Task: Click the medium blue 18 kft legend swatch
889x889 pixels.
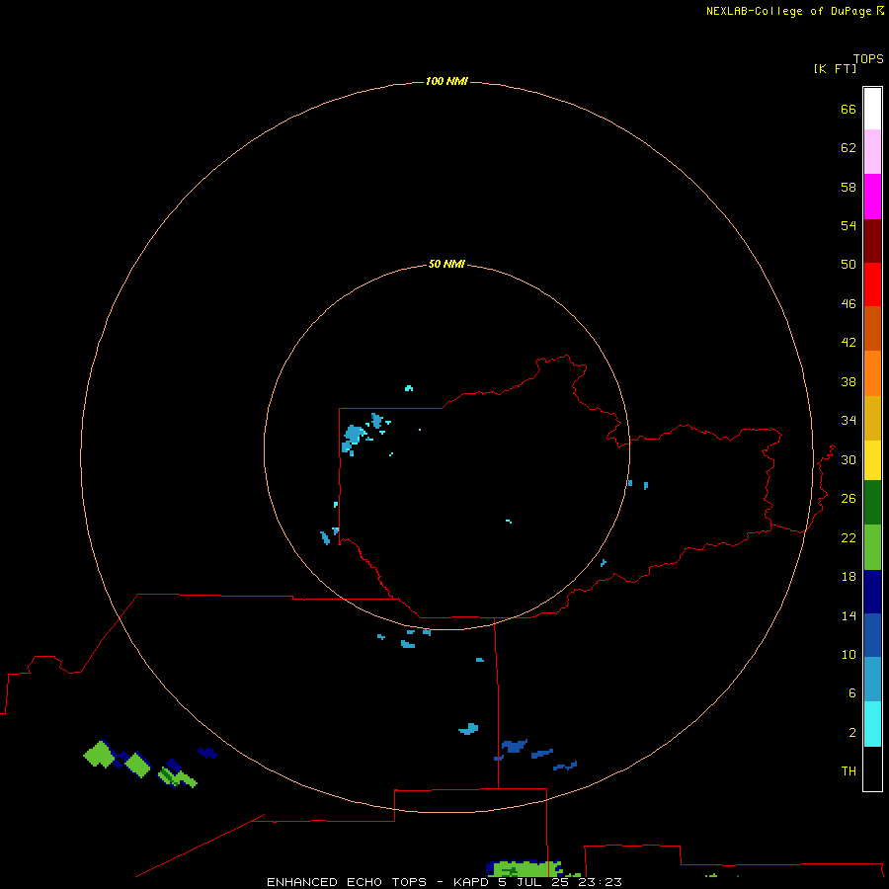Action: tap(872, 635)
